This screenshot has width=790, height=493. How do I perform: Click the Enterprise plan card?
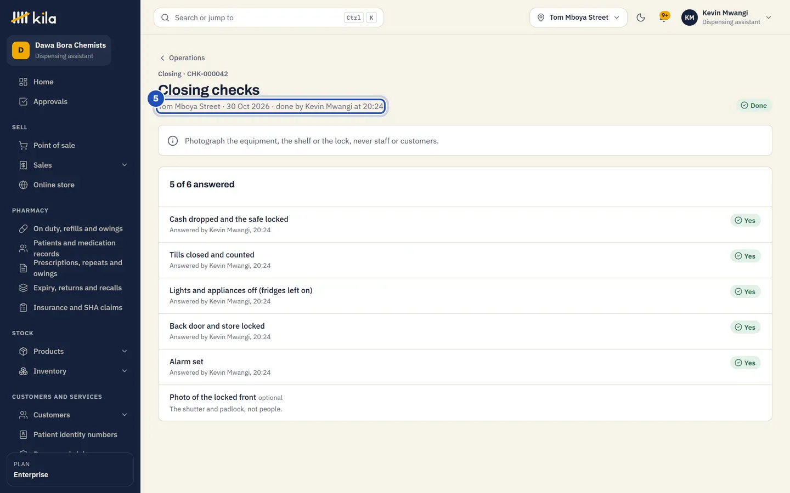(70, 469)
